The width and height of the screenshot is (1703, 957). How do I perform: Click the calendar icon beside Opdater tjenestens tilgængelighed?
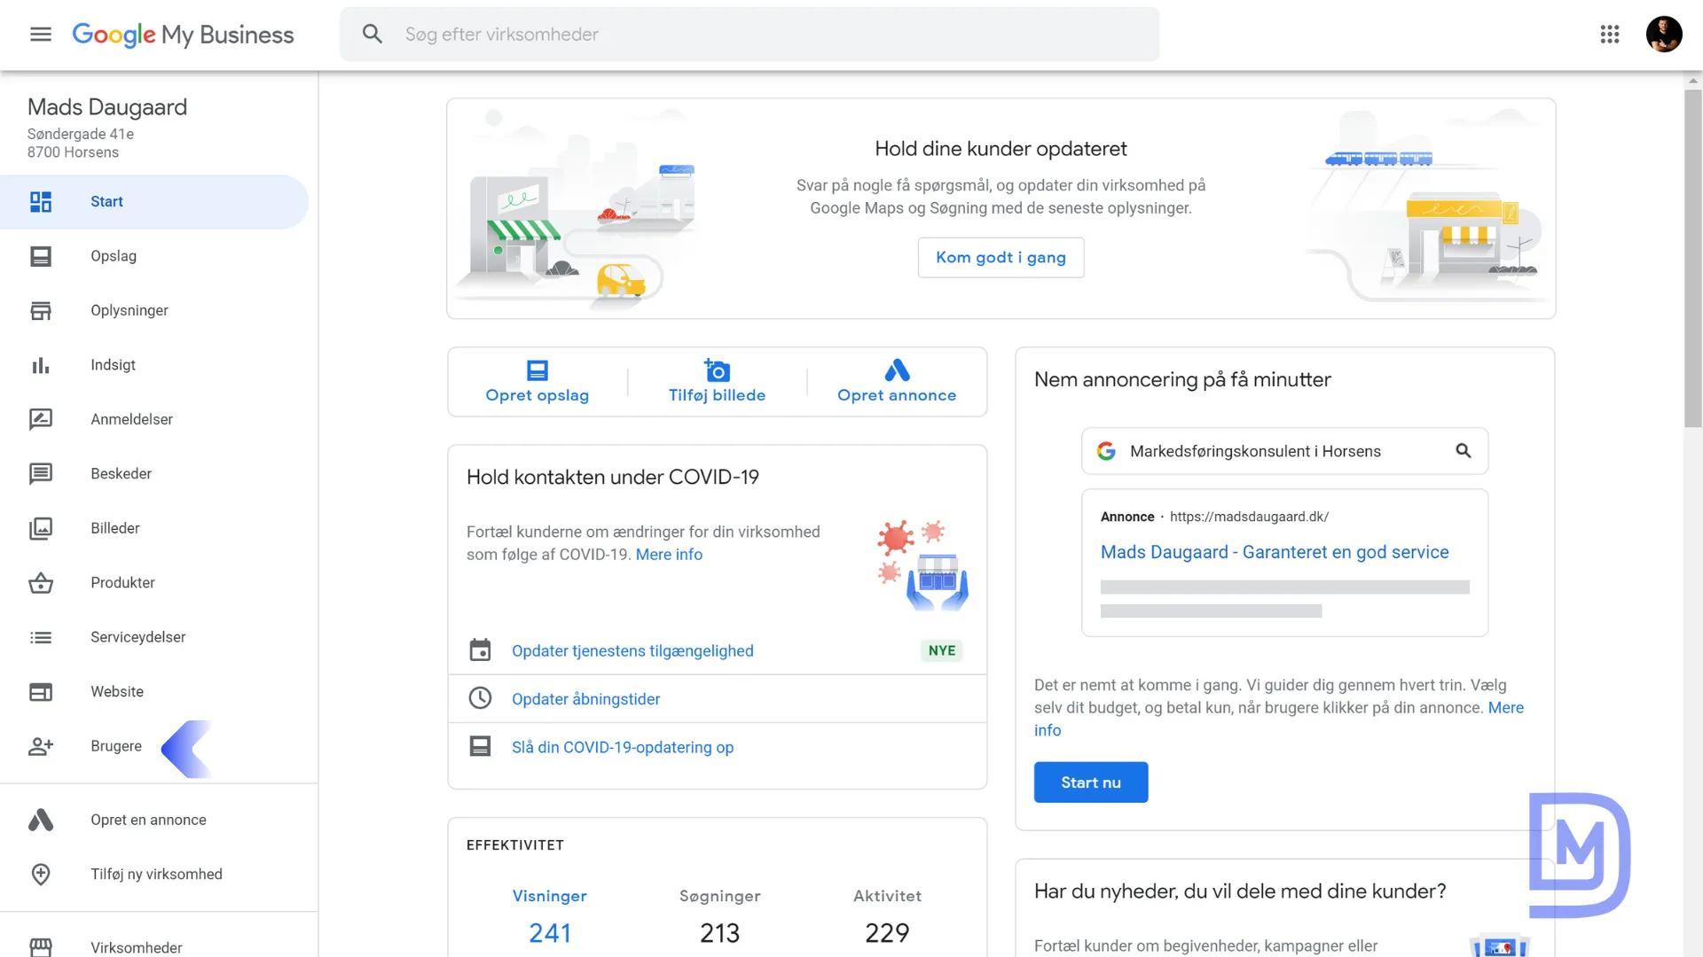pos(480,650)
